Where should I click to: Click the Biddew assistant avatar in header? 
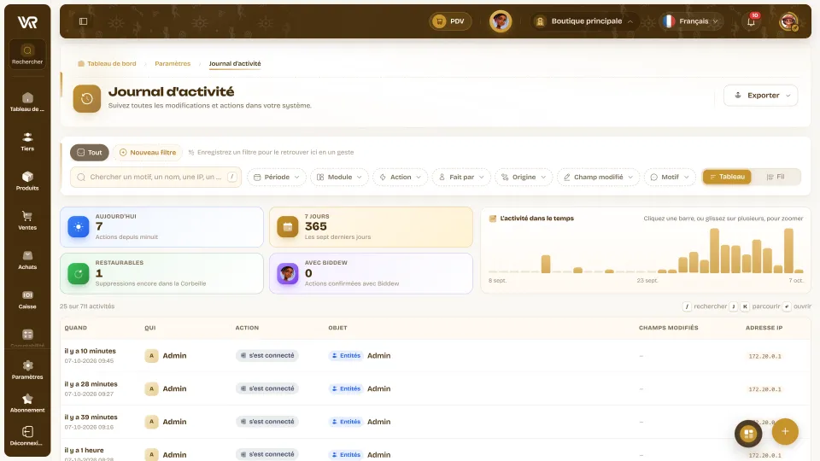tap(501, 21)
